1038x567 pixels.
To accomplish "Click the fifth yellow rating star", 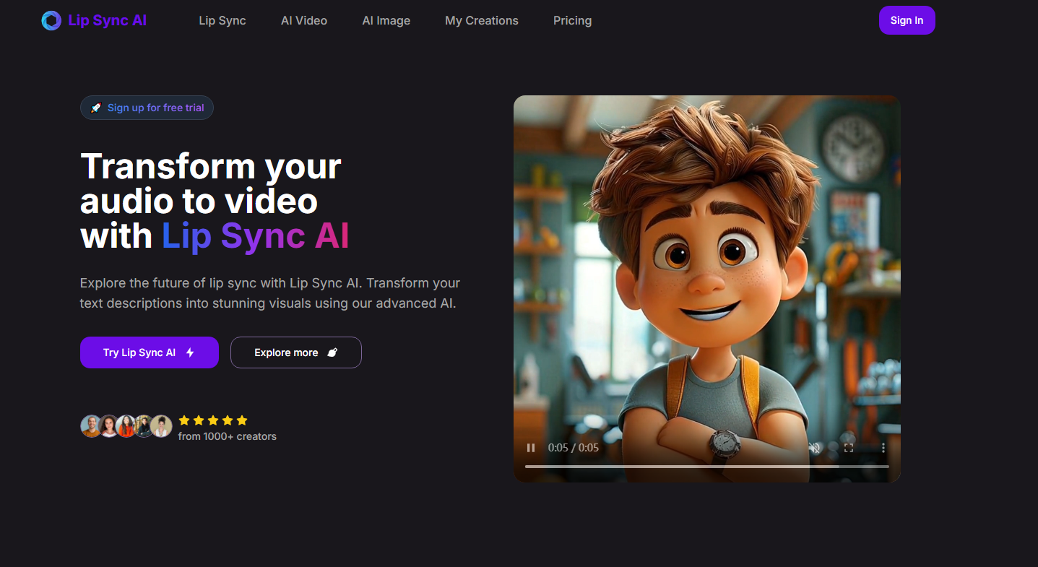I will click(x=242, y=420).
